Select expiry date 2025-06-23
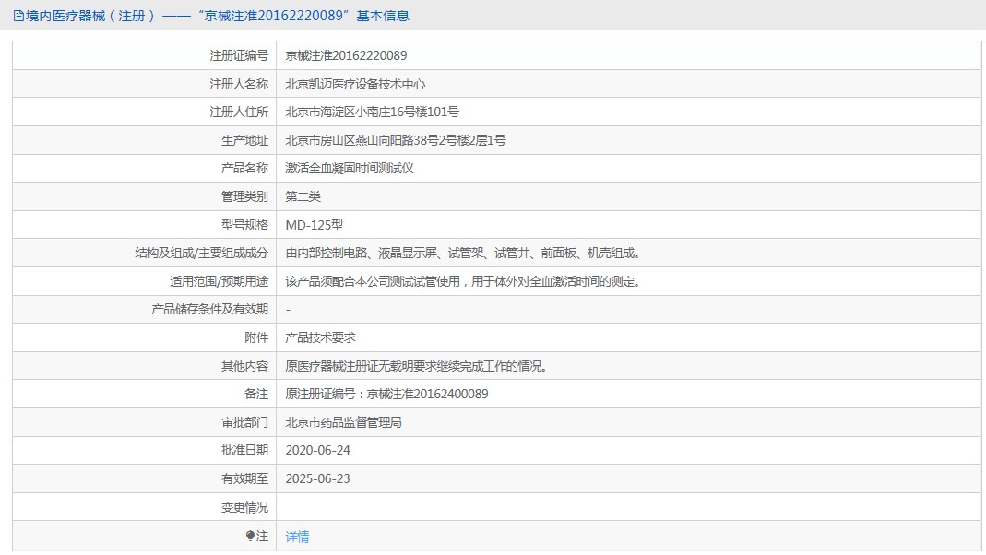Viewport: 986px width, 555px height. (x=317, y=478)
